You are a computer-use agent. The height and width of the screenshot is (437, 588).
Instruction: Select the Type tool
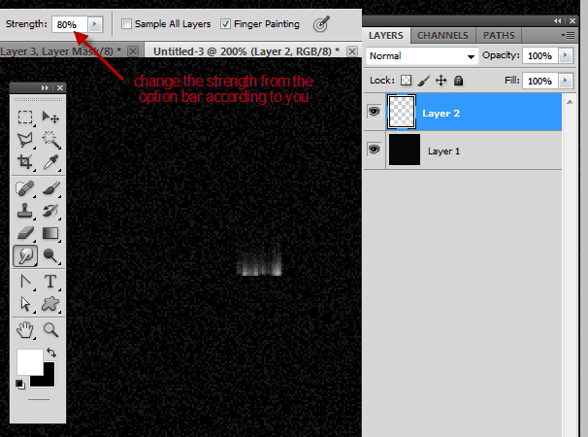click(50, 282)
